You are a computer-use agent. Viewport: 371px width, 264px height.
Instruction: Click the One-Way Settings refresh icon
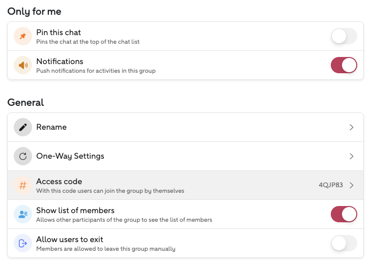pos(22,156)
